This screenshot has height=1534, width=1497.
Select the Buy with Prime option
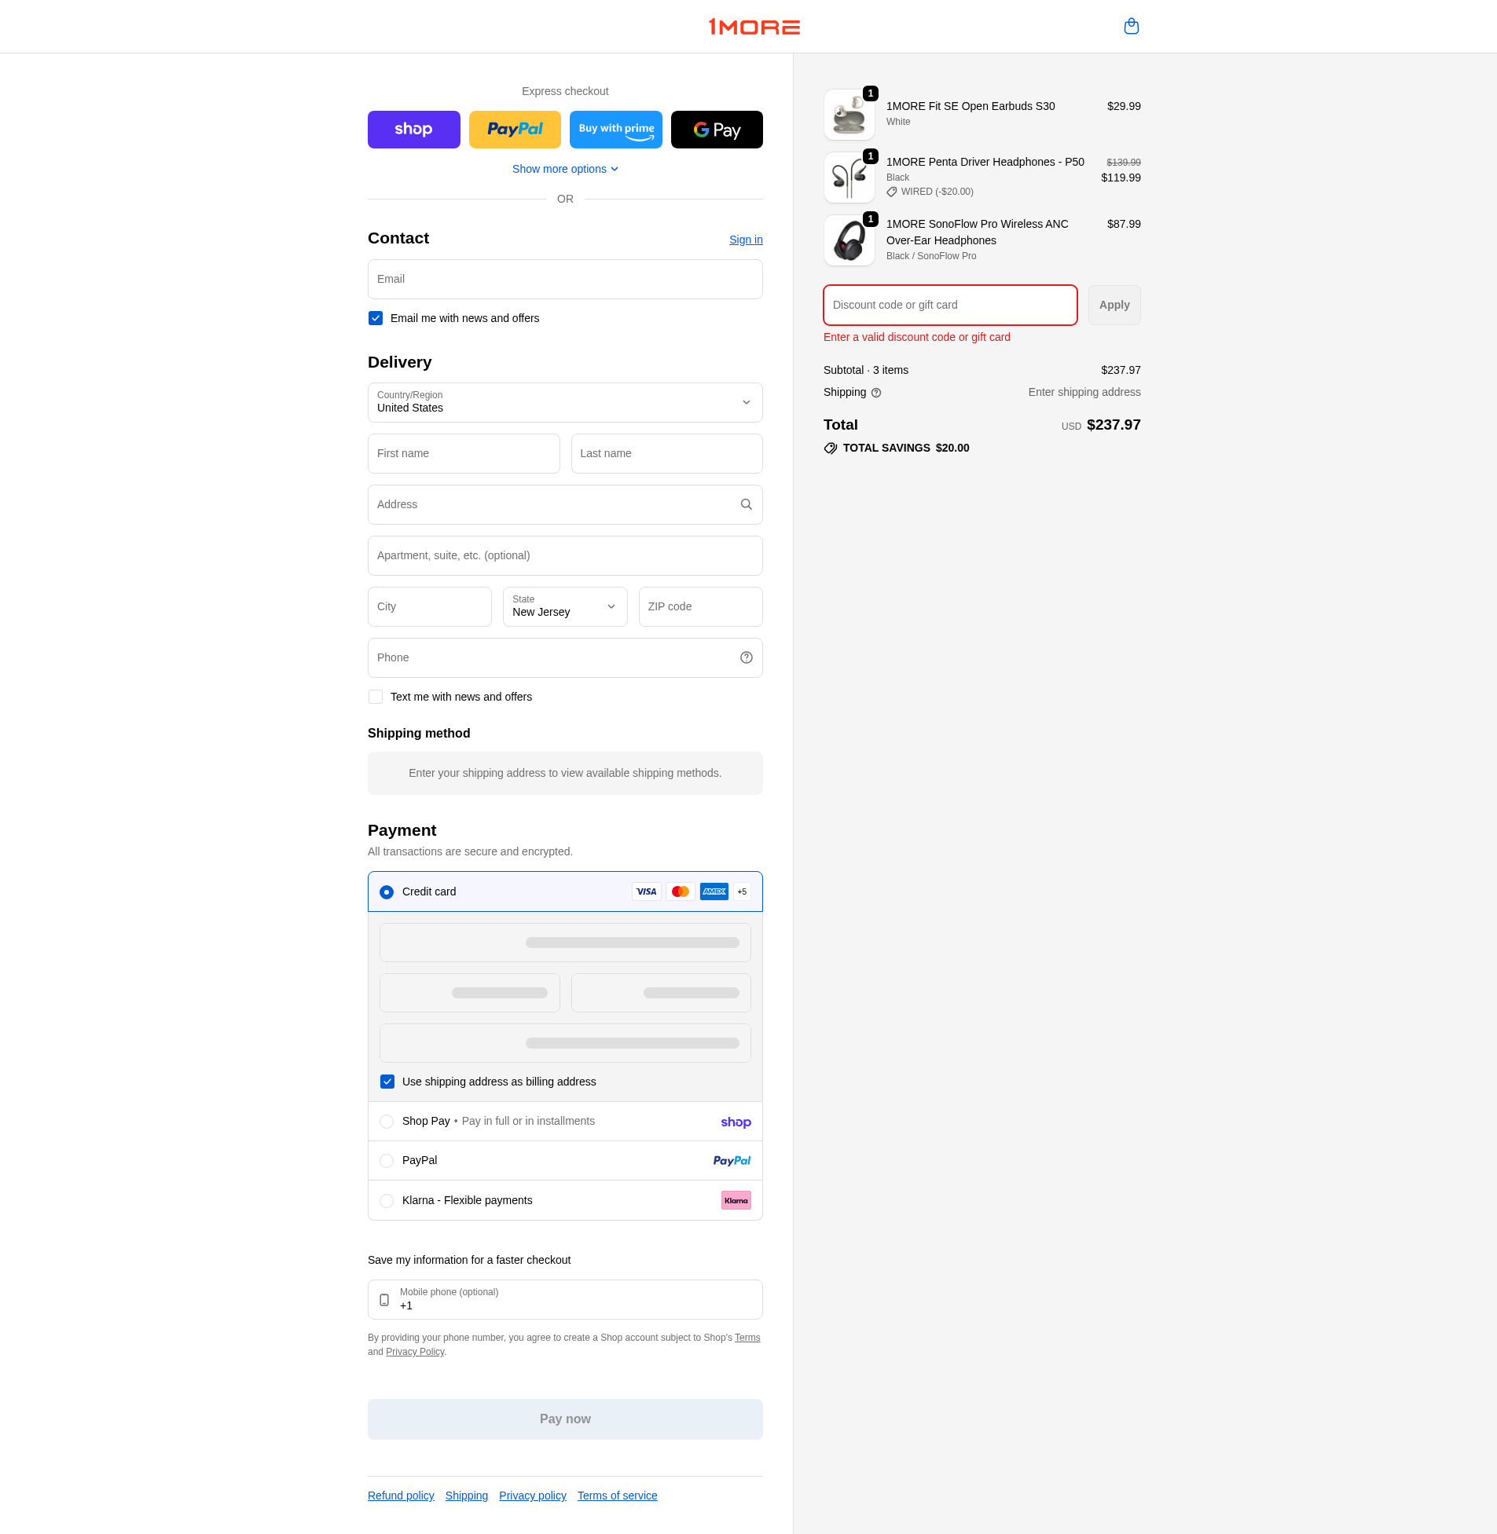click(615, 129)
